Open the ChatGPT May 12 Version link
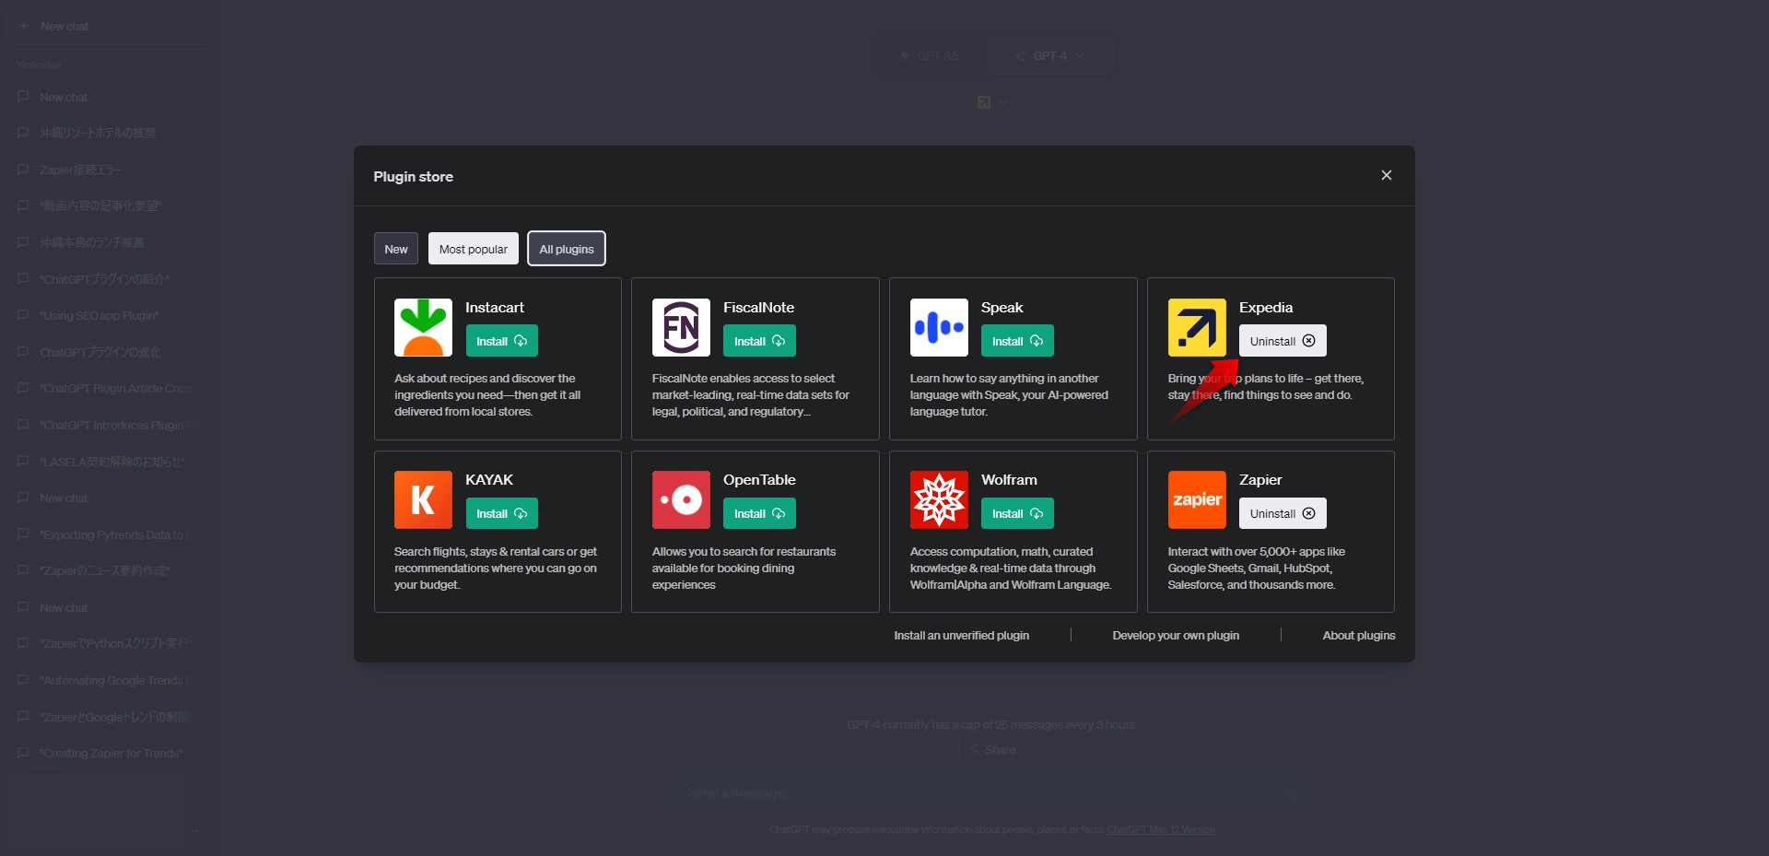The image size is (1769, 856). click(1161, 829)
